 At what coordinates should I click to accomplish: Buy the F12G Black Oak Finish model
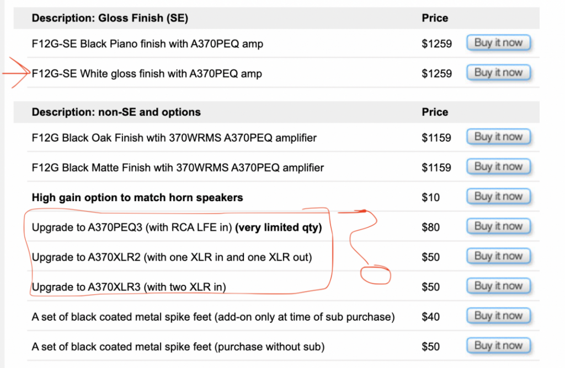[498, 137]
